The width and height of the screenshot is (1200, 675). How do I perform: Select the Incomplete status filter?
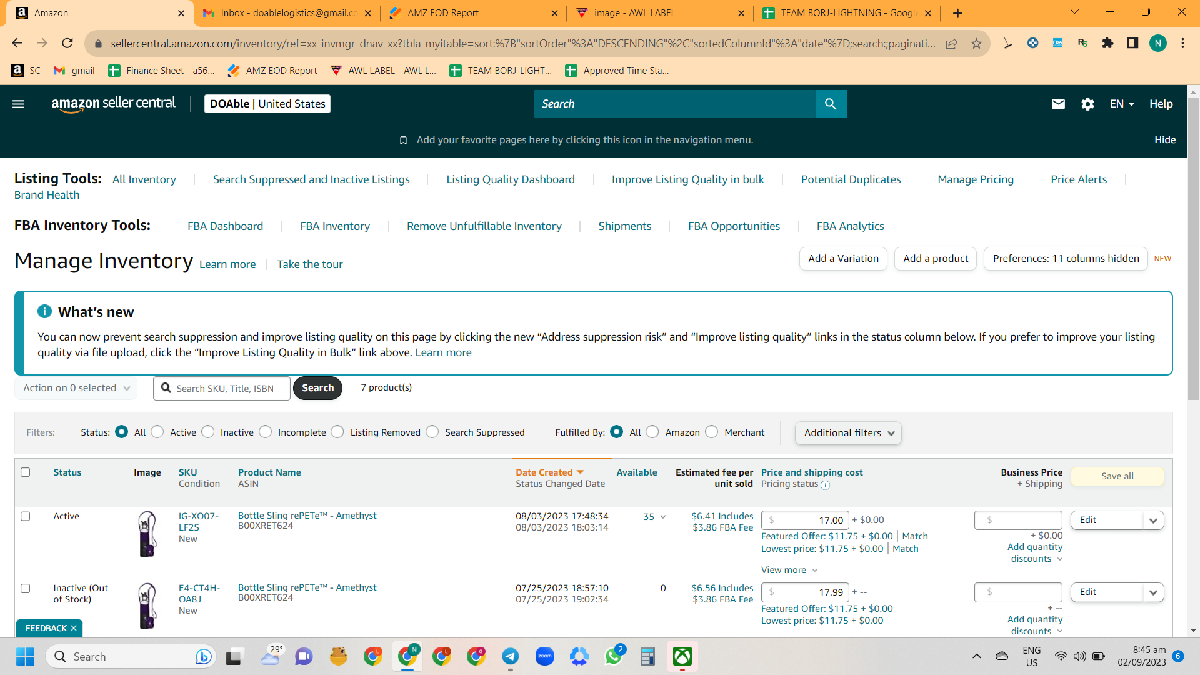click(x=266, y=432)
